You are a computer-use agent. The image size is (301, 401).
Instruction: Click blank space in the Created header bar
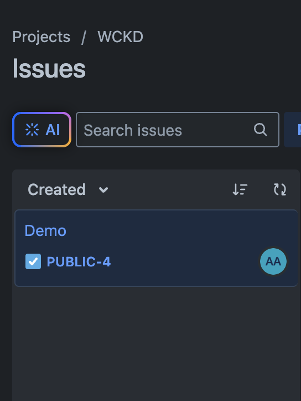point(170,190)
